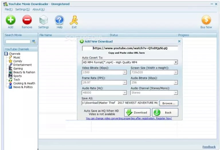
Task: Click the Comdy channel star icon
Action: (10, 61)
